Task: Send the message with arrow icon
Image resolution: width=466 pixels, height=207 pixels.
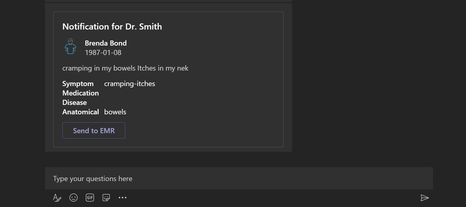Action: 425,198
